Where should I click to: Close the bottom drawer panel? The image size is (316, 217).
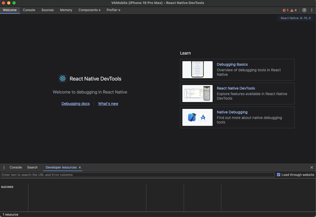[x=312, y=167]
